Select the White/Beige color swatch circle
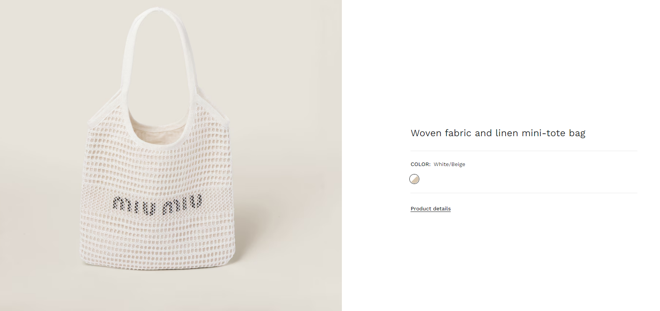 click(x=414, y=179)
